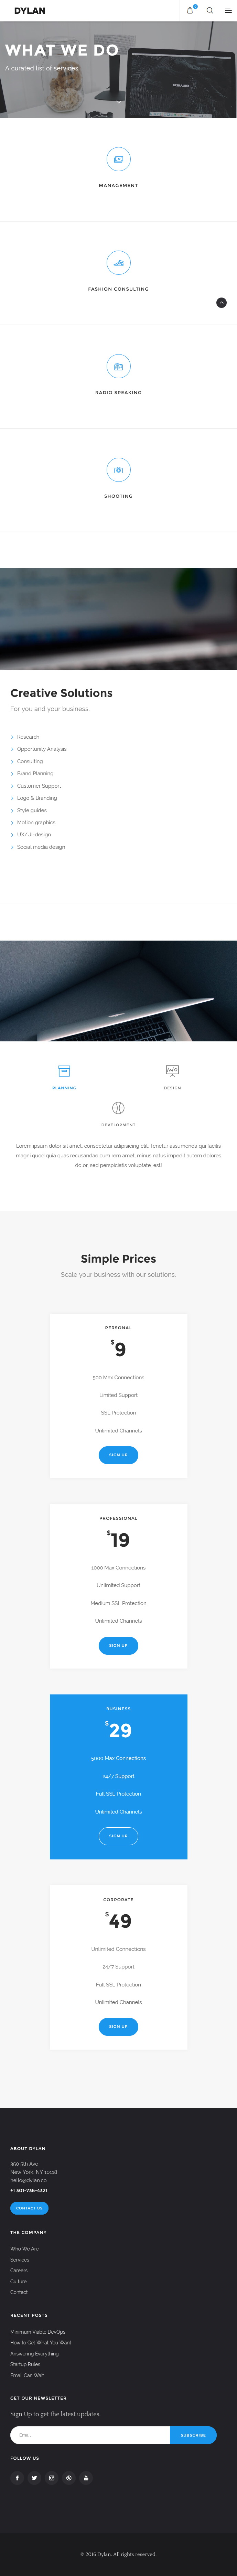237x2576 pixels.
Task: Switch to the Design tab
Action: tap(172, 1076)
